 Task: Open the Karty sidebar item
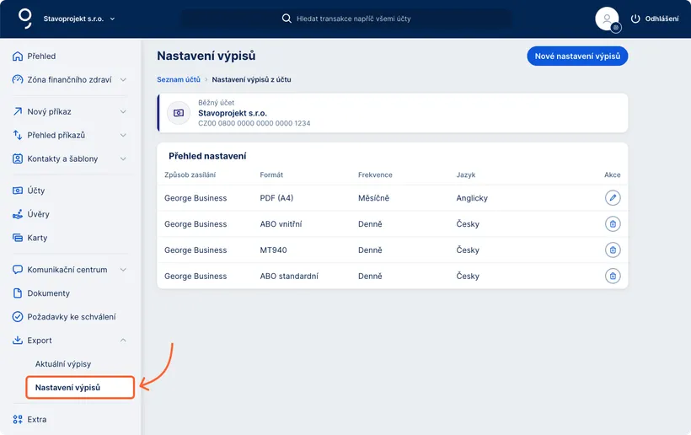[x=37, y=238]
